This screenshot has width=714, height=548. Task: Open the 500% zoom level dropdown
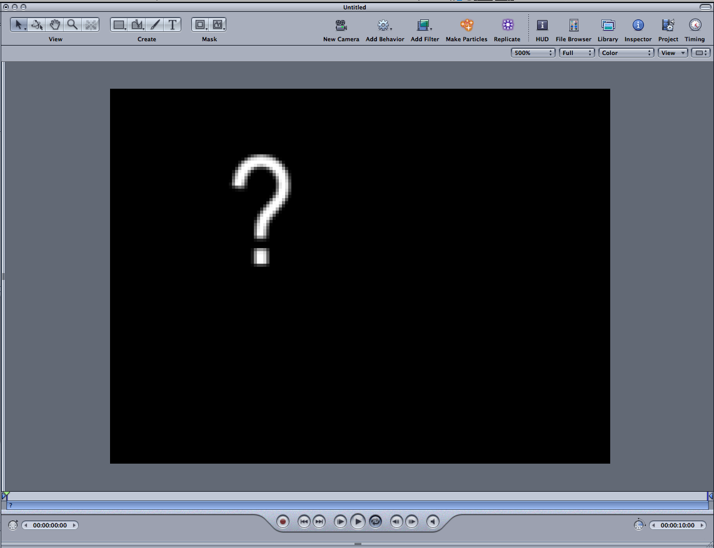click(x=533, y=53)
